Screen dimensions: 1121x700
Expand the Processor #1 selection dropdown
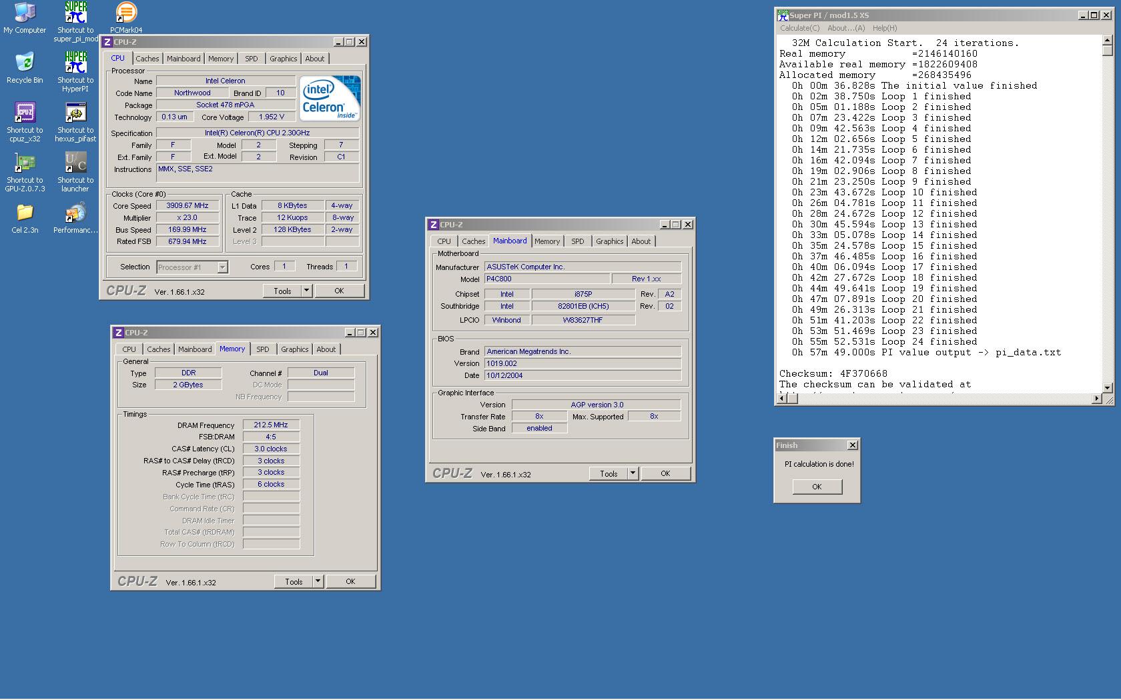[x=222, y=267]
